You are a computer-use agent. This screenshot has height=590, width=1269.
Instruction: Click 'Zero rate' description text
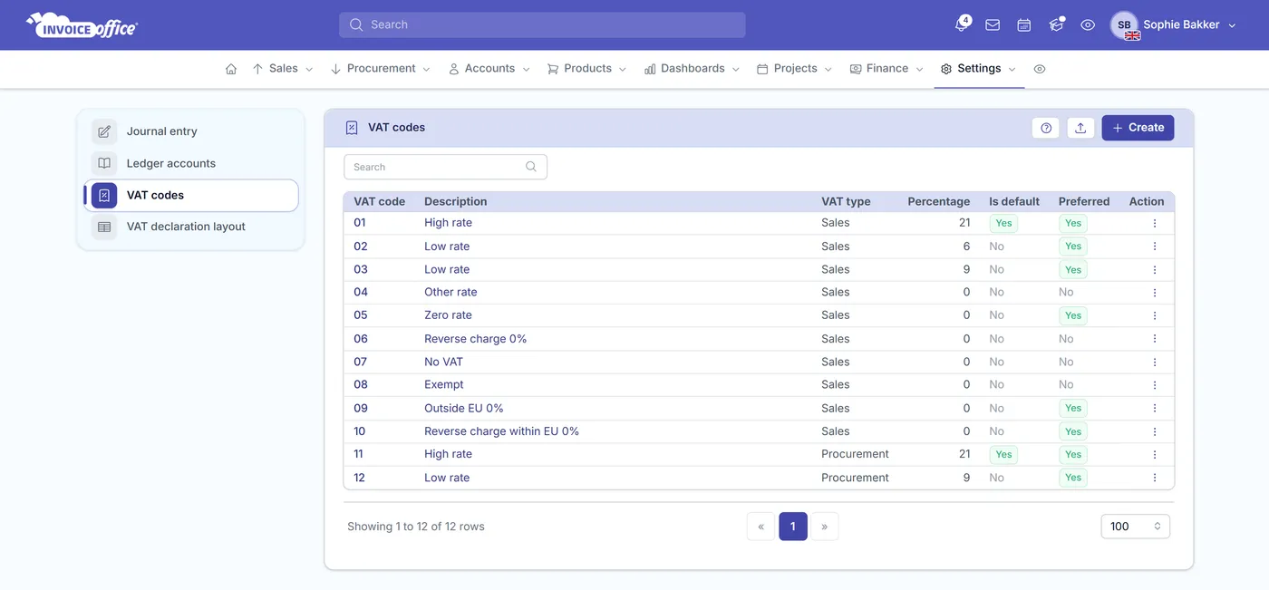coord(448,315)
